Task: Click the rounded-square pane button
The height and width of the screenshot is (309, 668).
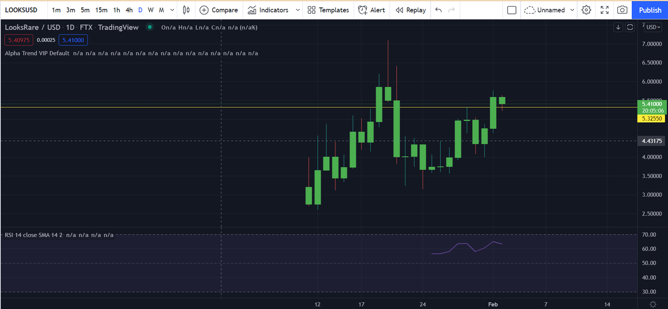Action: [x=630, y=27]
